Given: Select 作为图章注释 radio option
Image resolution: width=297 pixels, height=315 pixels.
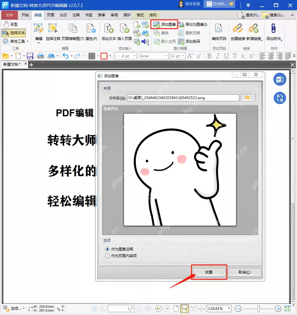Looking at the screenshot, I should click(x=107, y=249).
